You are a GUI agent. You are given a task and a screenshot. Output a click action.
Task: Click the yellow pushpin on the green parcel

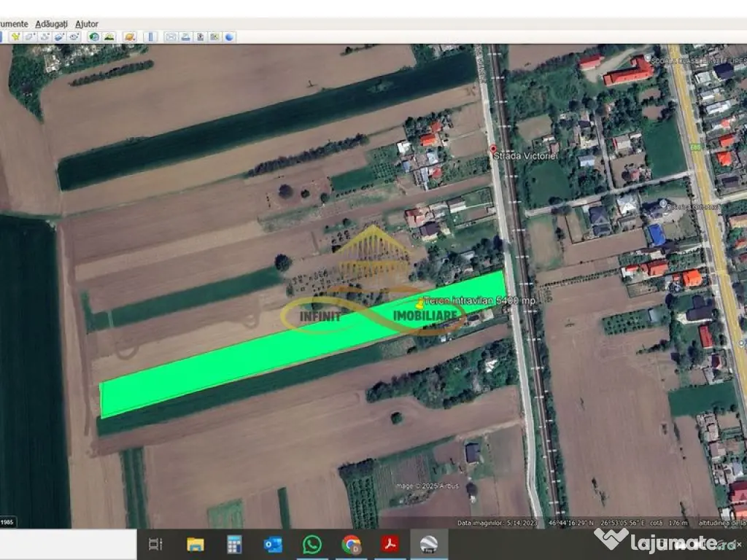pos(419,302)
